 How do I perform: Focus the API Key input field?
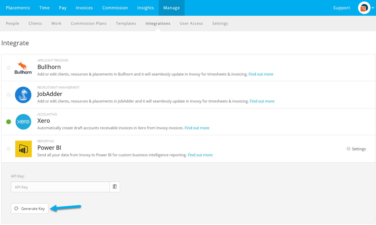(60, 187)
